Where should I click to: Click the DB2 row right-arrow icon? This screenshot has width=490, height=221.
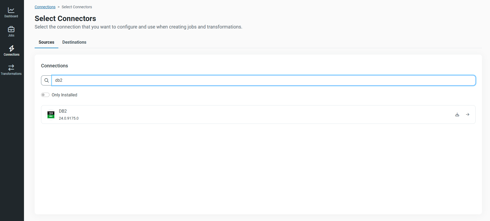(468, 114)
